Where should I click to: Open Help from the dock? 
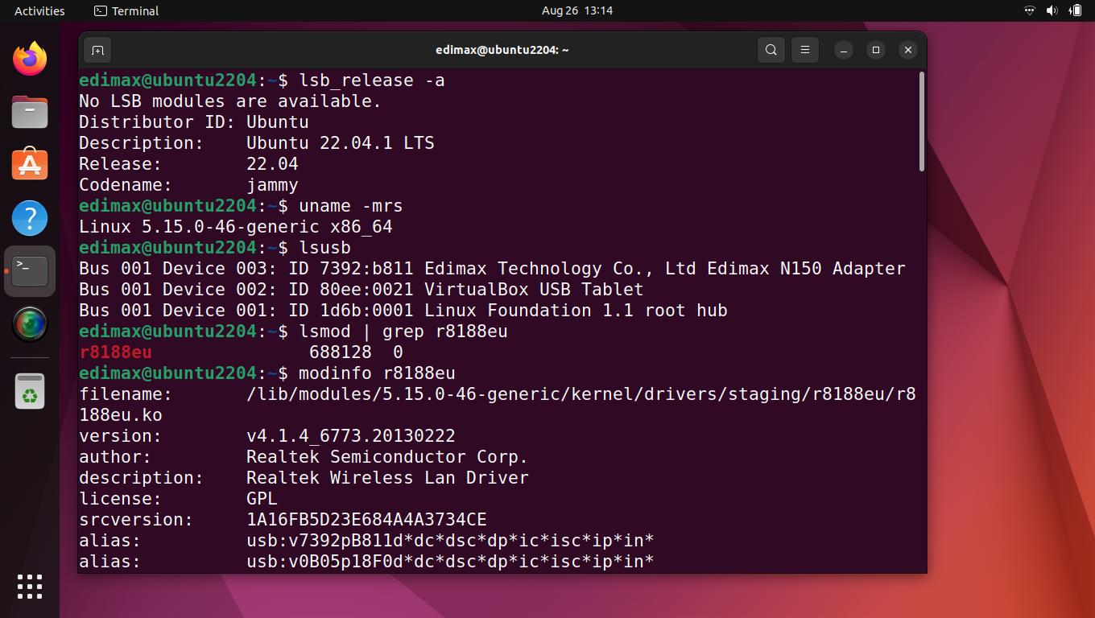pyautogui.click(x=30, y=218)
